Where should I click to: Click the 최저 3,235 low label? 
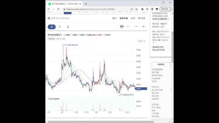point(126,95)
